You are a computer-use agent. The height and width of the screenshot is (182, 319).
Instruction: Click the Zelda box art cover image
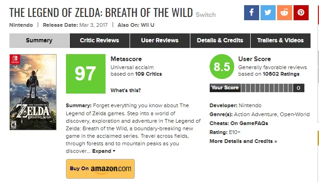(x=33, y=92)
